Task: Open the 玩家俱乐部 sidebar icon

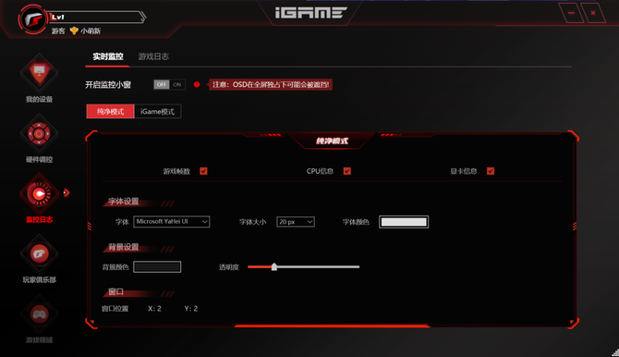Action: coord(39,253)
